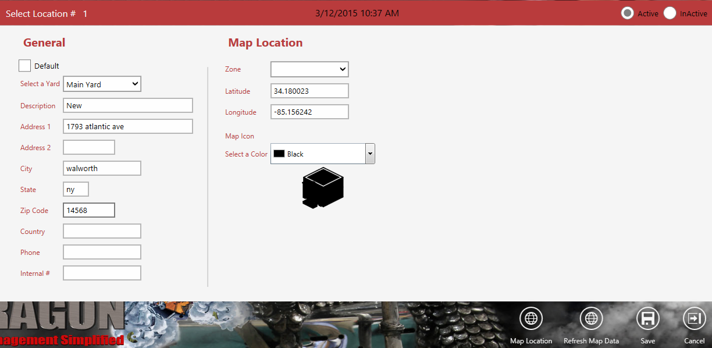Click the Refresh Map Data globe icon
This screenshot has height=348, width=712.
591,318
